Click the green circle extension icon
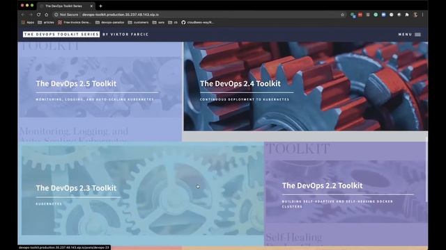This screenshot has width=446, height=250. [x=376, y=15]
